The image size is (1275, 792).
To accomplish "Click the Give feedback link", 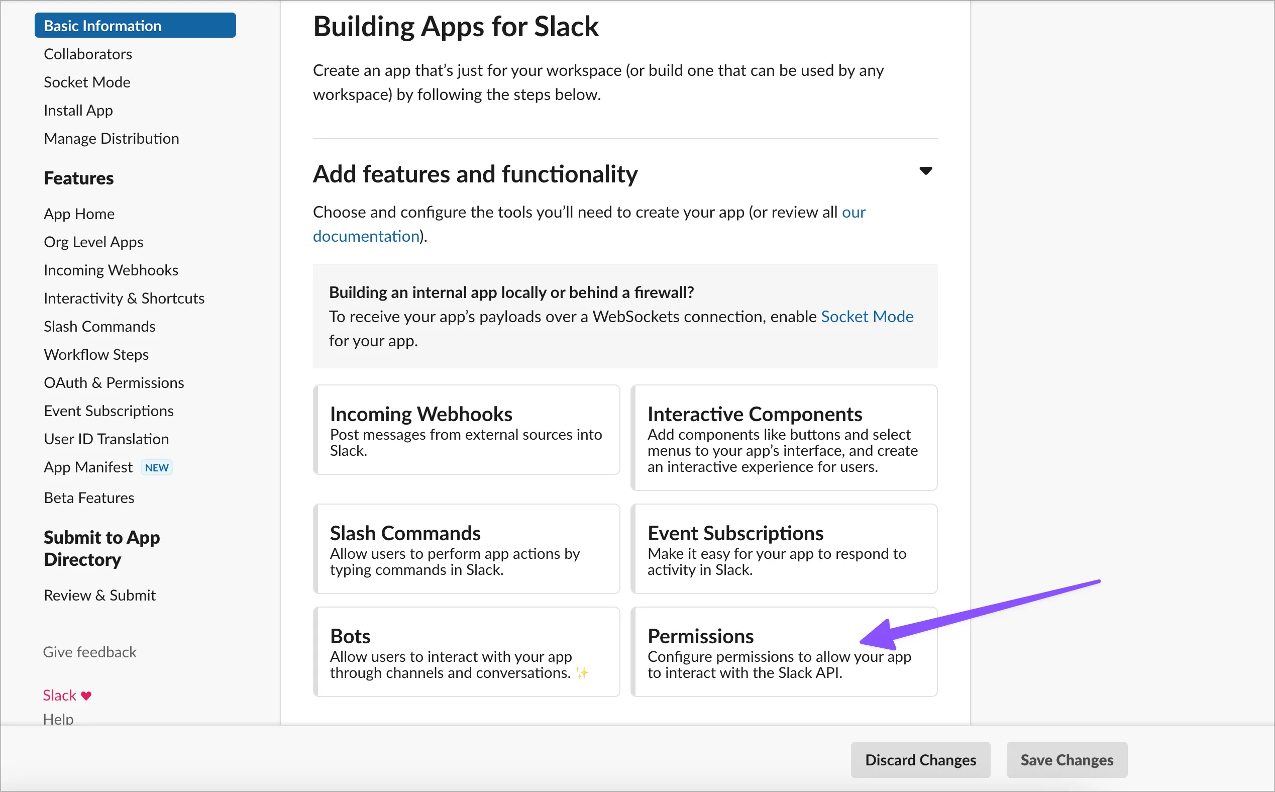I will click(89, 652).
